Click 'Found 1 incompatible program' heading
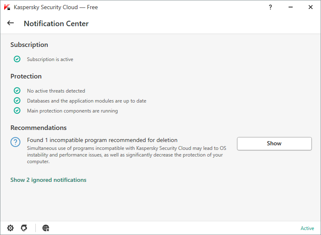This screenshot has height=235, width=321. (102, 140)
